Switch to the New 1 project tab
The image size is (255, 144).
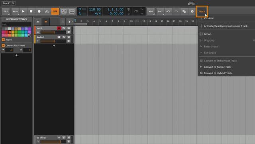tap(6, 3)
